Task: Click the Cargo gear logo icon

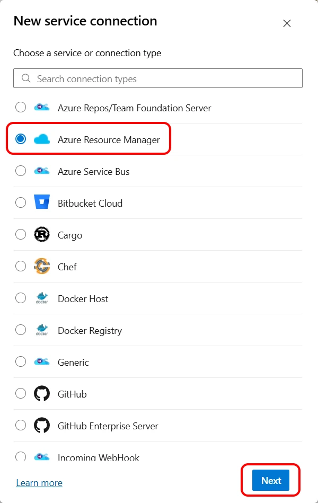Action: tap(41, 235)
